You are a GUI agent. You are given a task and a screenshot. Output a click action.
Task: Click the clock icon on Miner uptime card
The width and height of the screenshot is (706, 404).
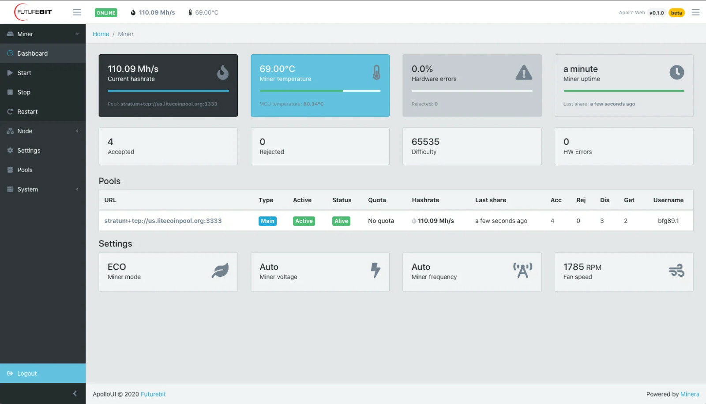point(676,72)
